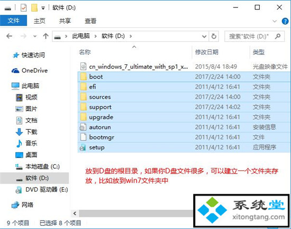The height and width of the screenshot is (229, 291).
Task: Open recent locations dropdown arrow
Action: pyautogui.click(x=35, y=36)
